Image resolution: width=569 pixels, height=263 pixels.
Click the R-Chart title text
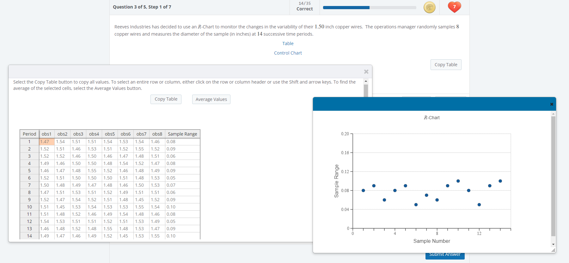tap(432, 118)
